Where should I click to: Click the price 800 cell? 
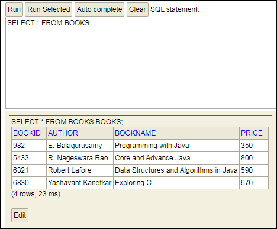(254, 158)
